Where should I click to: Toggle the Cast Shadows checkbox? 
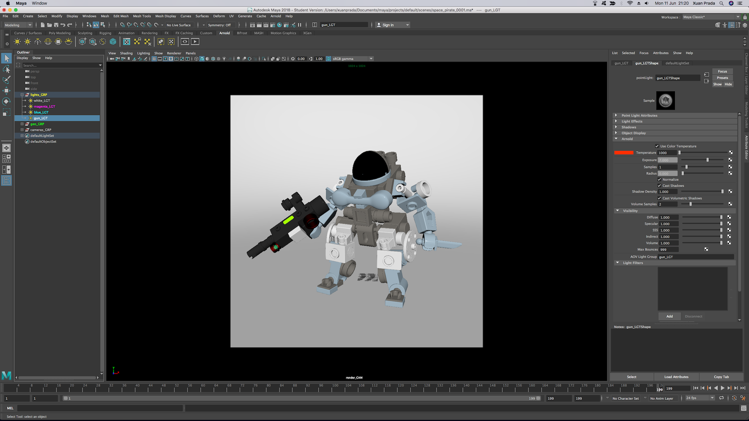click(659, 186)
